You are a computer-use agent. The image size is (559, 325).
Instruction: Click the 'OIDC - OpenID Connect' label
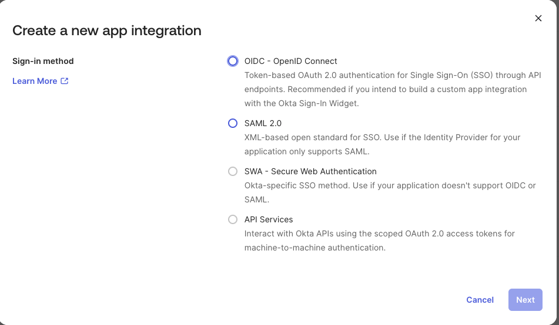[290, 61]
